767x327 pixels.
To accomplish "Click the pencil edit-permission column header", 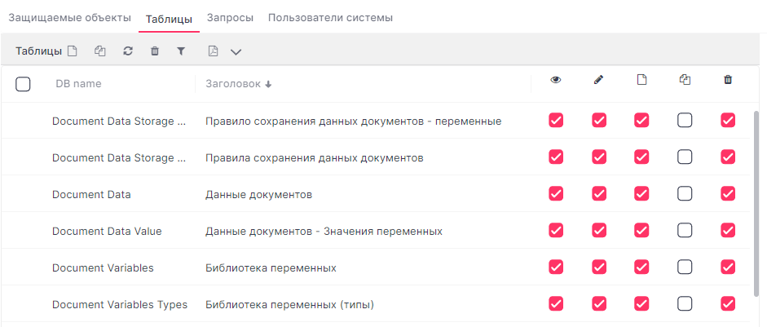I will [x=599, y=80].
